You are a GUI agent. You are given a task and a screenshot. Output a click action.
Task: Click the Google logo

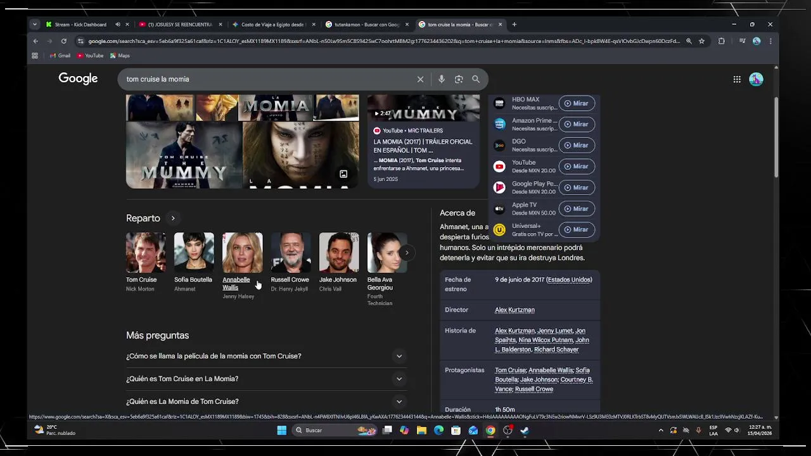[78, 79]
